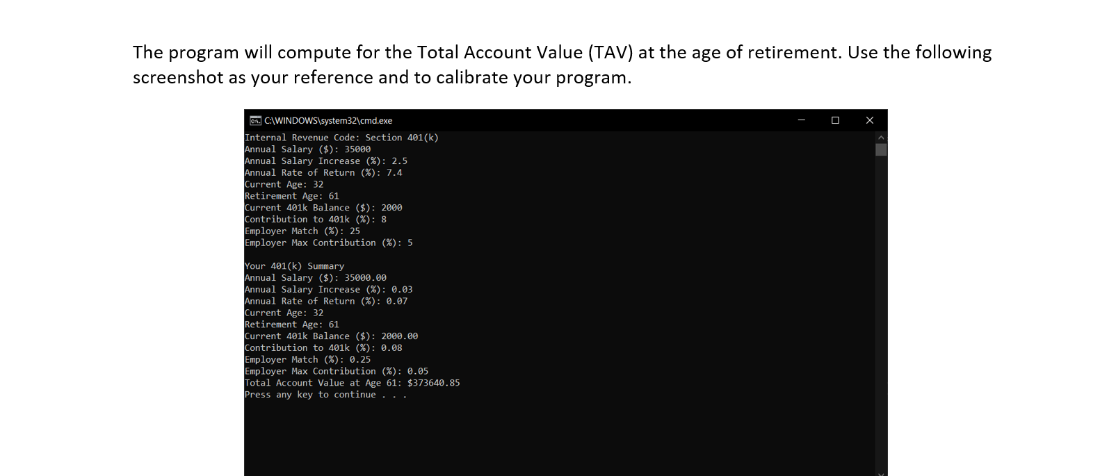Image resolution: width=1100 pixels, height=476 pixels.
Task: Click 'Employer Match (%): 25' input line
Action: tap(302, 231)
